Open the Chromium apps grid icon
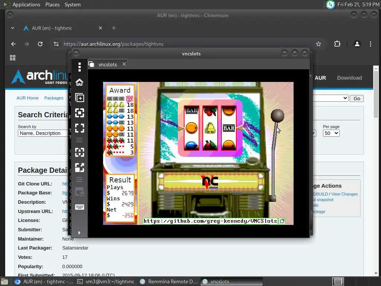Image resolution: width=381 pixels, height=286 pixels. coord(13,58)
